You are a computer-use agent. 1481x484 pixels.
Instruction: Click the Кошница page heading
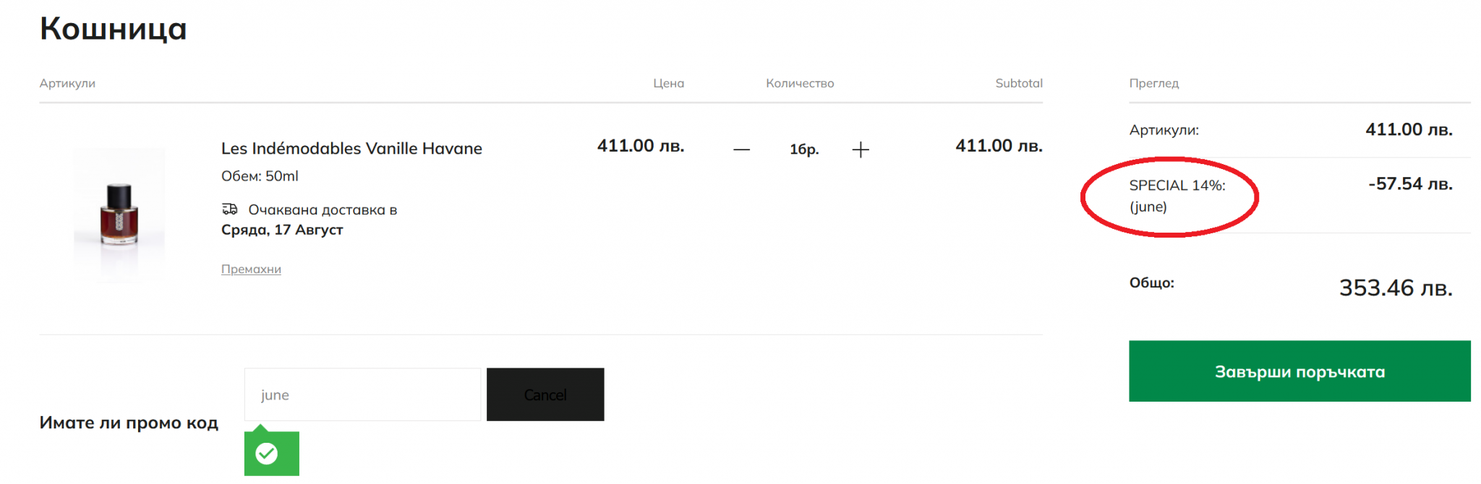[114, 29]
